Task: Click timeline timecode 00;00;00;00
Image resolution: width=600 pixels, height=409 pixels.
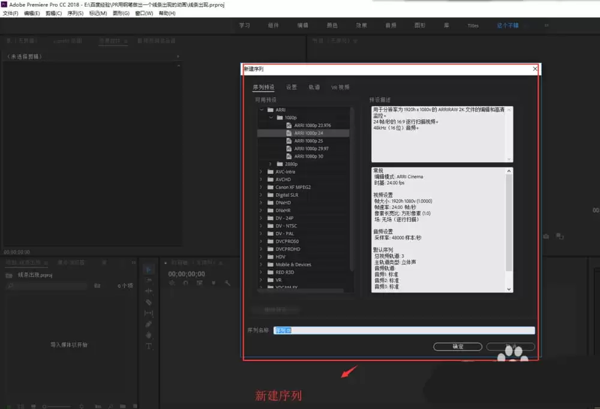Action: tap(187, 274)
